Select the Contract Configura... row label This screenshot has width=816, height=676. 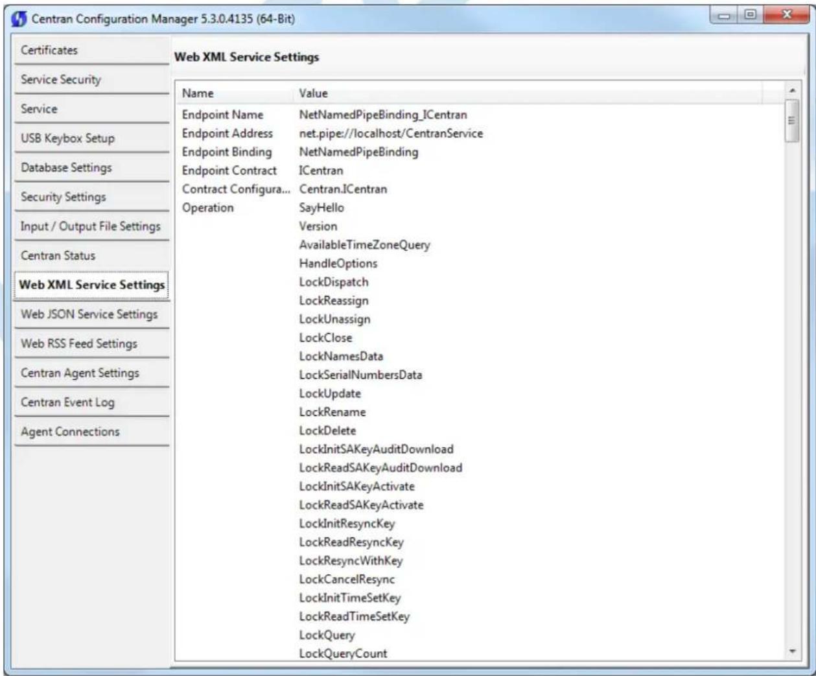pos(237,189)
